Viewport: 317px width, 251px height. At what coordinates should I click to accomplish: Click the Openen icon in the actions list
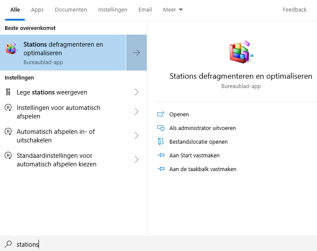(161, 114)
